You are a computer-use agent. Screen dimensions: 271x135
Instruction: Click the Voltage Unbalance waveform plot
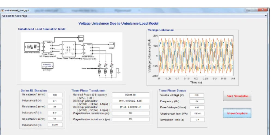pyautogui.click(x=196, y=56)
